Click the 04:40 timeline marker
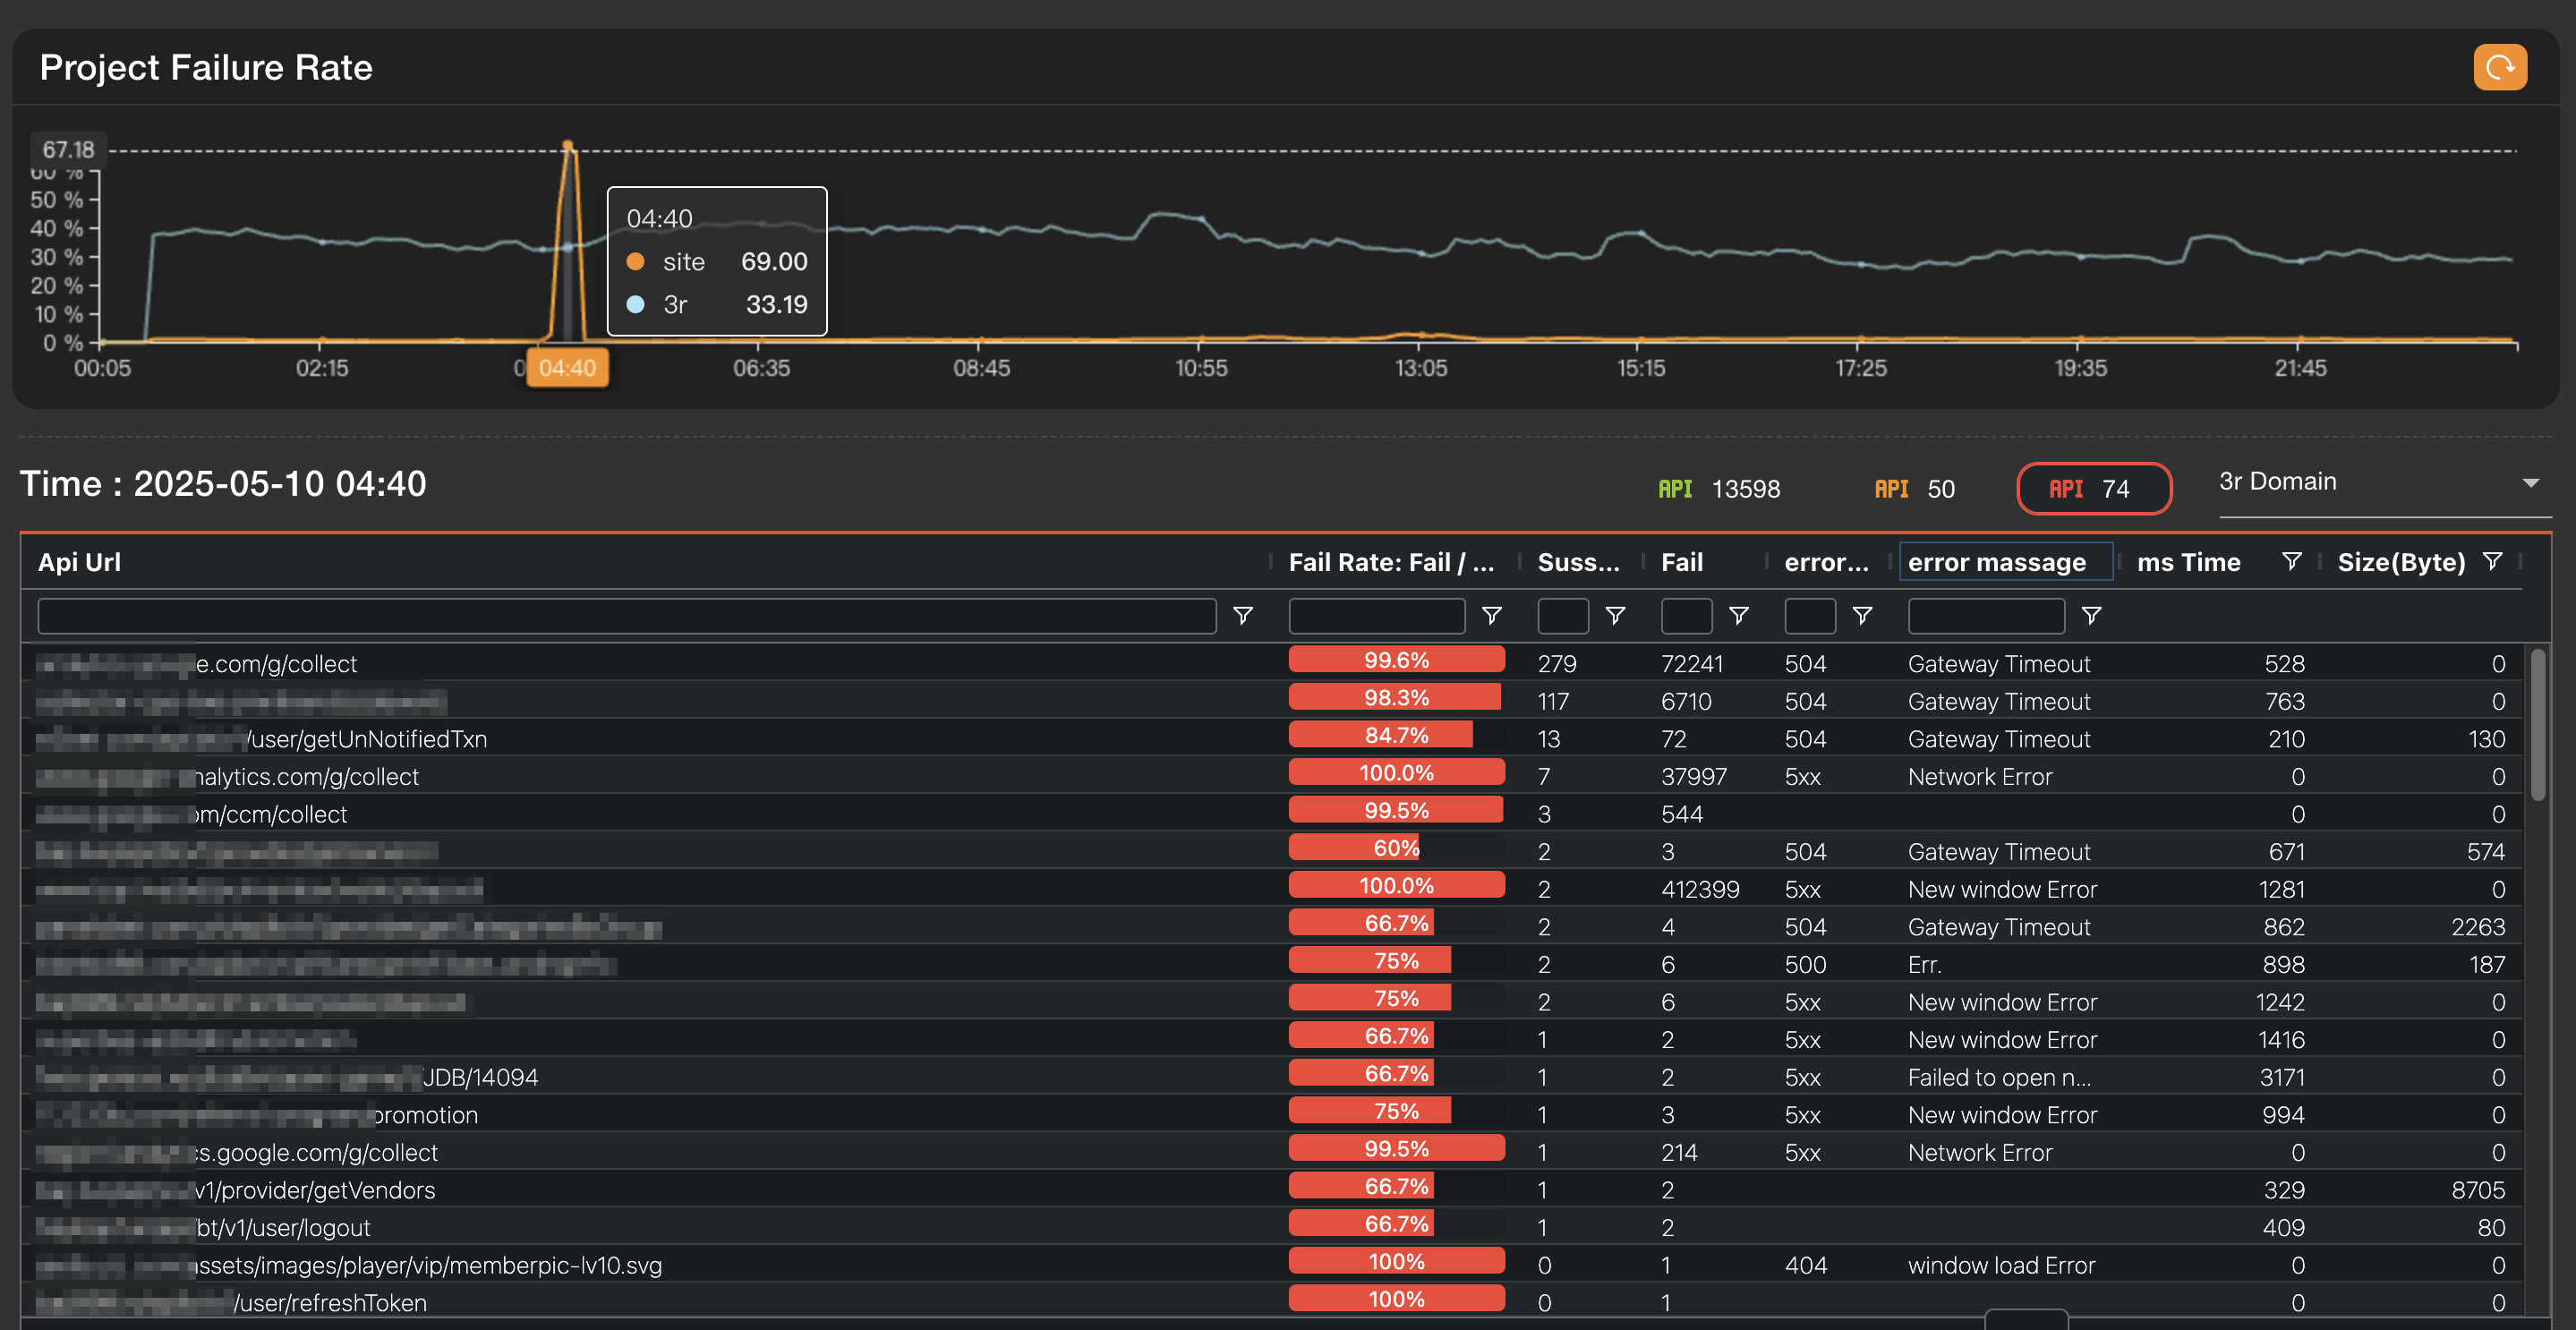Image resolution: width=2576 pixels, height=1330 pixels. point(567,368)
